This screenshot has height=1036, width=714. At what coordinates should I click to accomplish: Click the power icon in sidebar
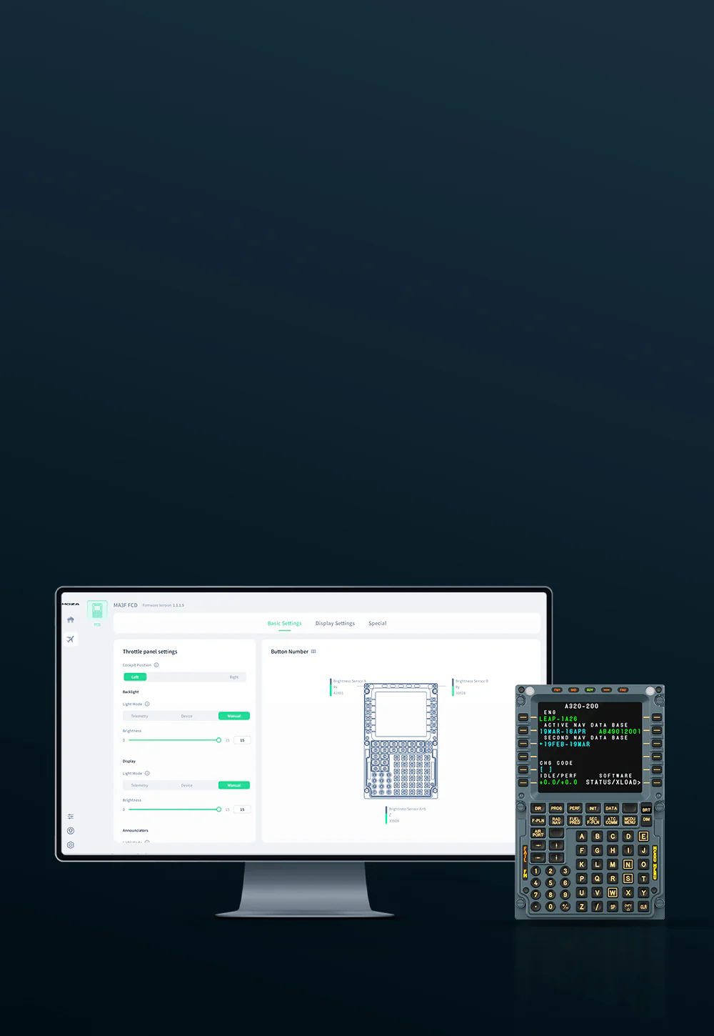click(x=71, y=831)
